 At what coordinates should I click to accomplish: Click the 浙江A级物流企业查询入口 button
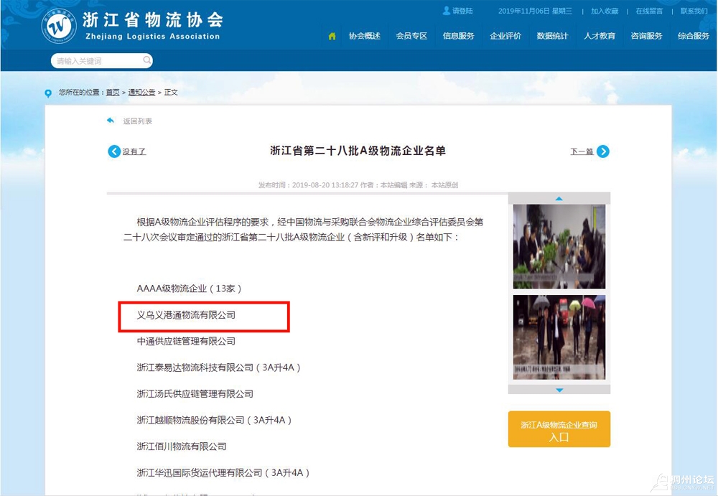[559, 429]
